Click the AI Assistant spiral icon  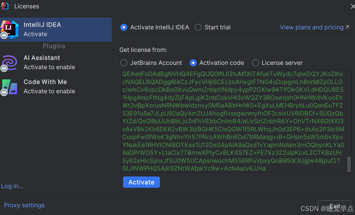click(10, 63)
